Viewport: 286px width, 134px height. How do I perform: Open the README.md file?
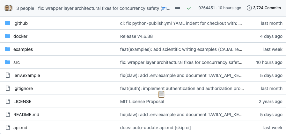tap(26, 115)
